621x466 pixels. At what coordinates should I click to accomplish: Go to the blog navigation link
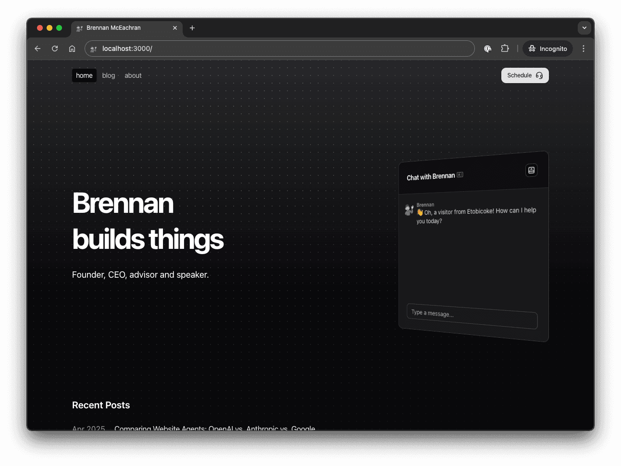point(109,75)
